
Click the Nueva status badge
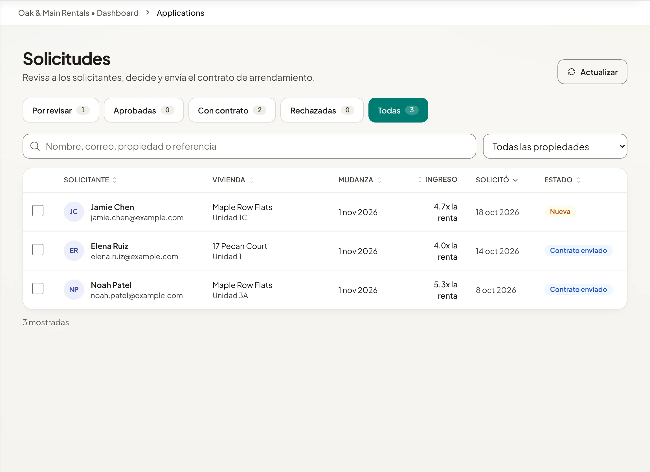(x=560, y=212)
